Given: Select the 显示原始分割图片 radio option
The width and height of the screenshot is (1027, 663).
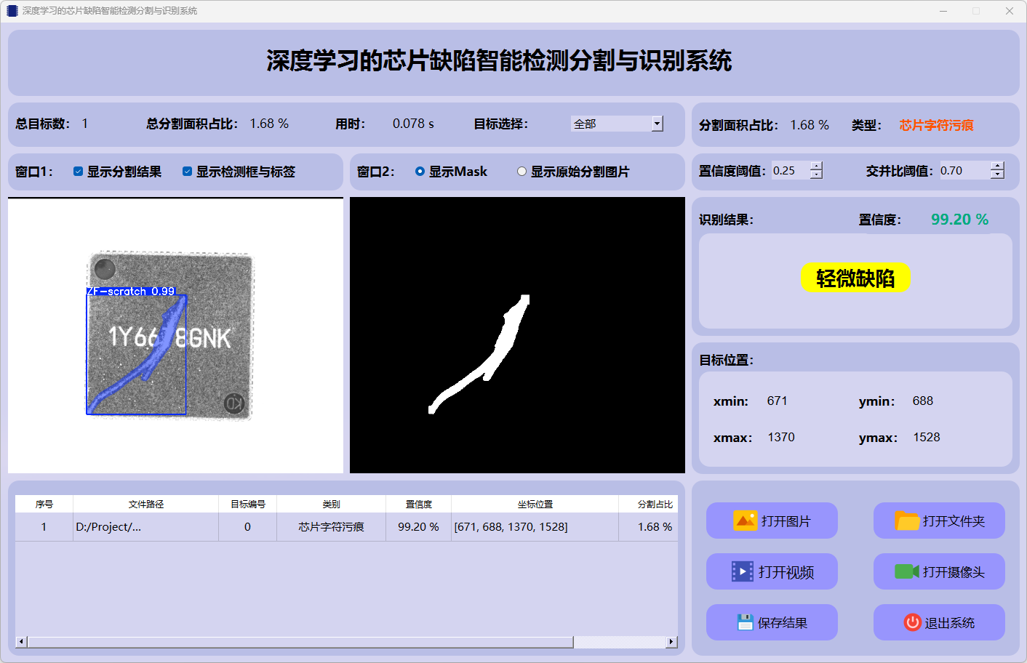Looking at the screenshot, I should [x=522, y=172].
